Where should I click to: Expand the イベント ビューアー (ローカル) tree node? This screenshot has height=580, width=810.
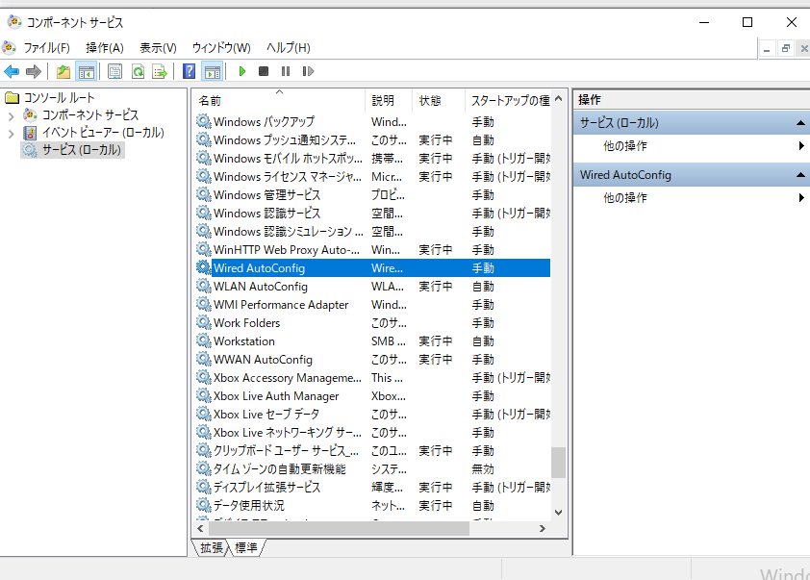[12, 134]
